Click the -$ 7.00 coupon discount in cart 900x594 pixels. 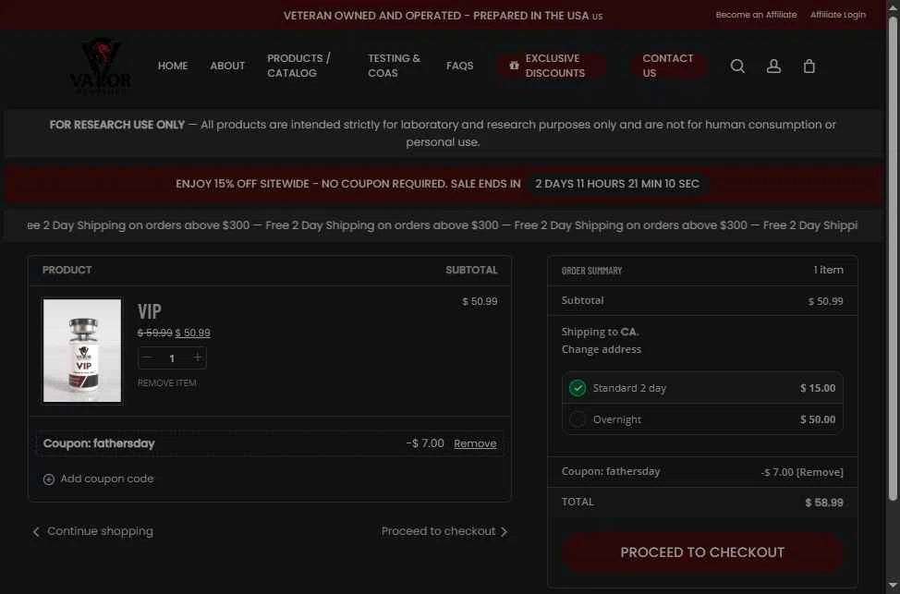click(425, 443)
